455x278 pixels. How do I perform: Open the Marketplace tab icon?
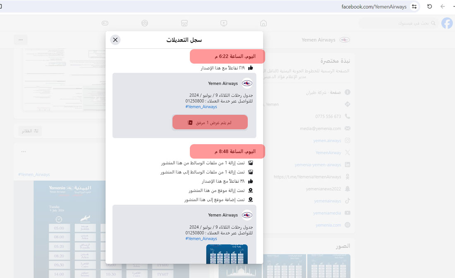(184, 23)
